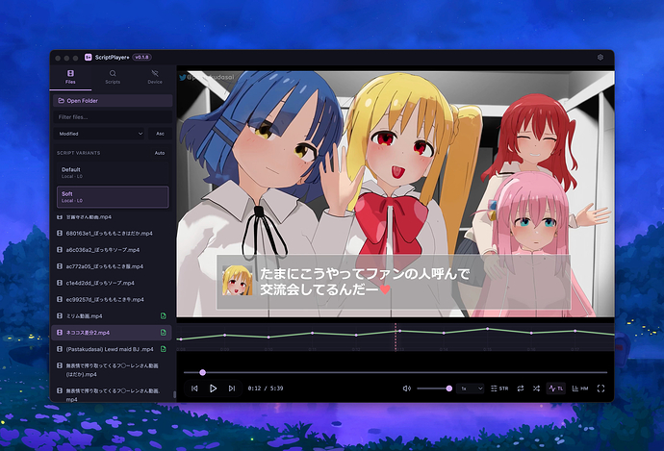
Task: Click the 0:12 / 5:39 time display
Action: tap(266, 388)
